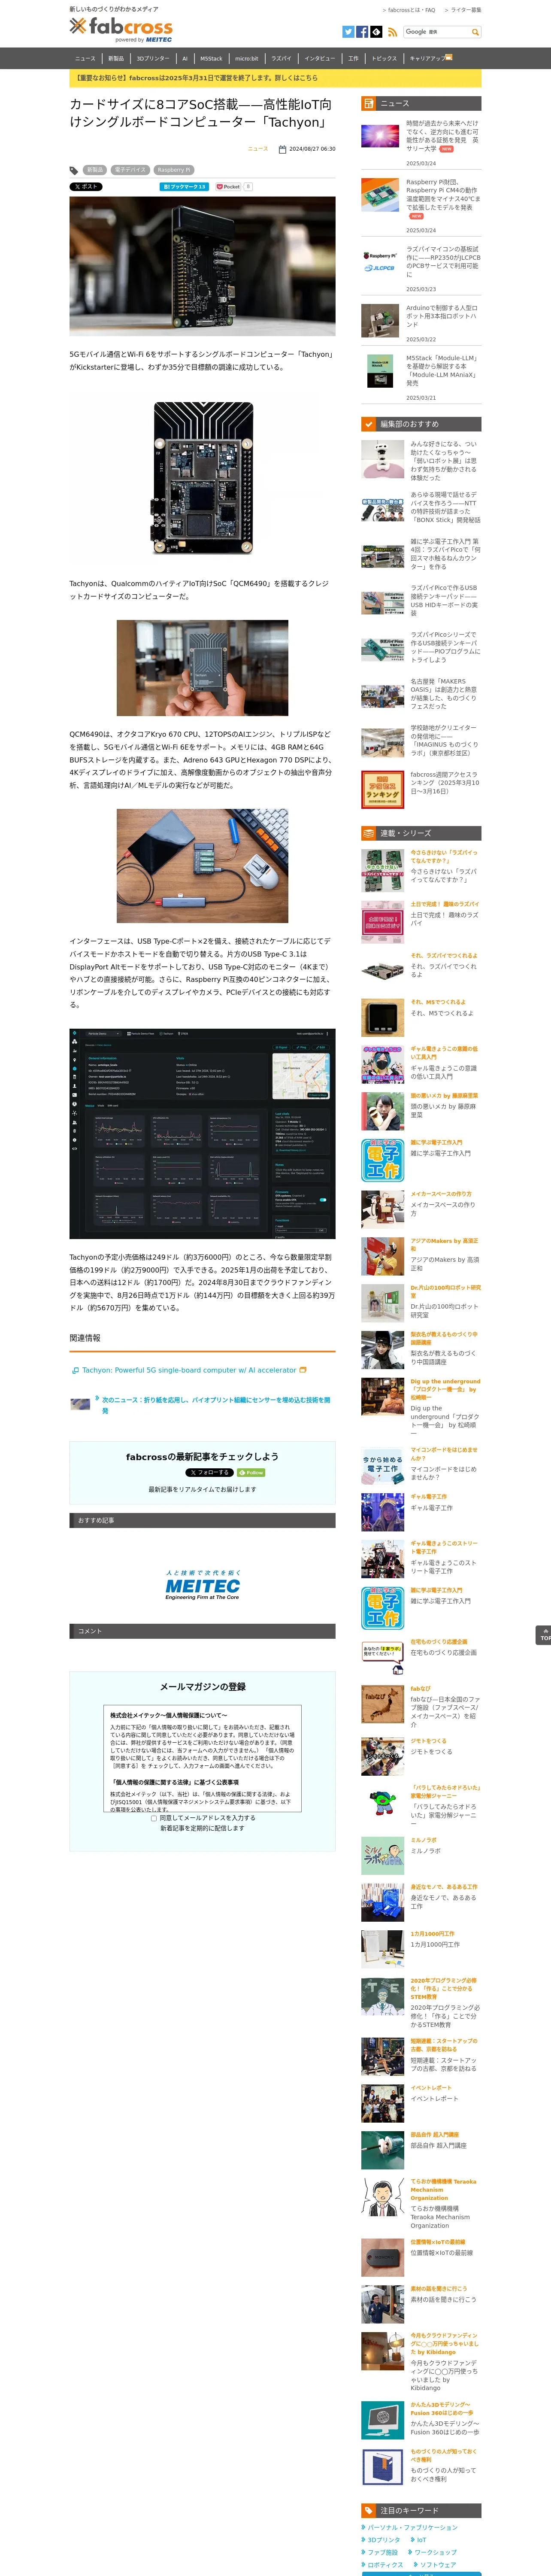
Task: Open the 新製品 menu item
Action: (x=116, y=59)
